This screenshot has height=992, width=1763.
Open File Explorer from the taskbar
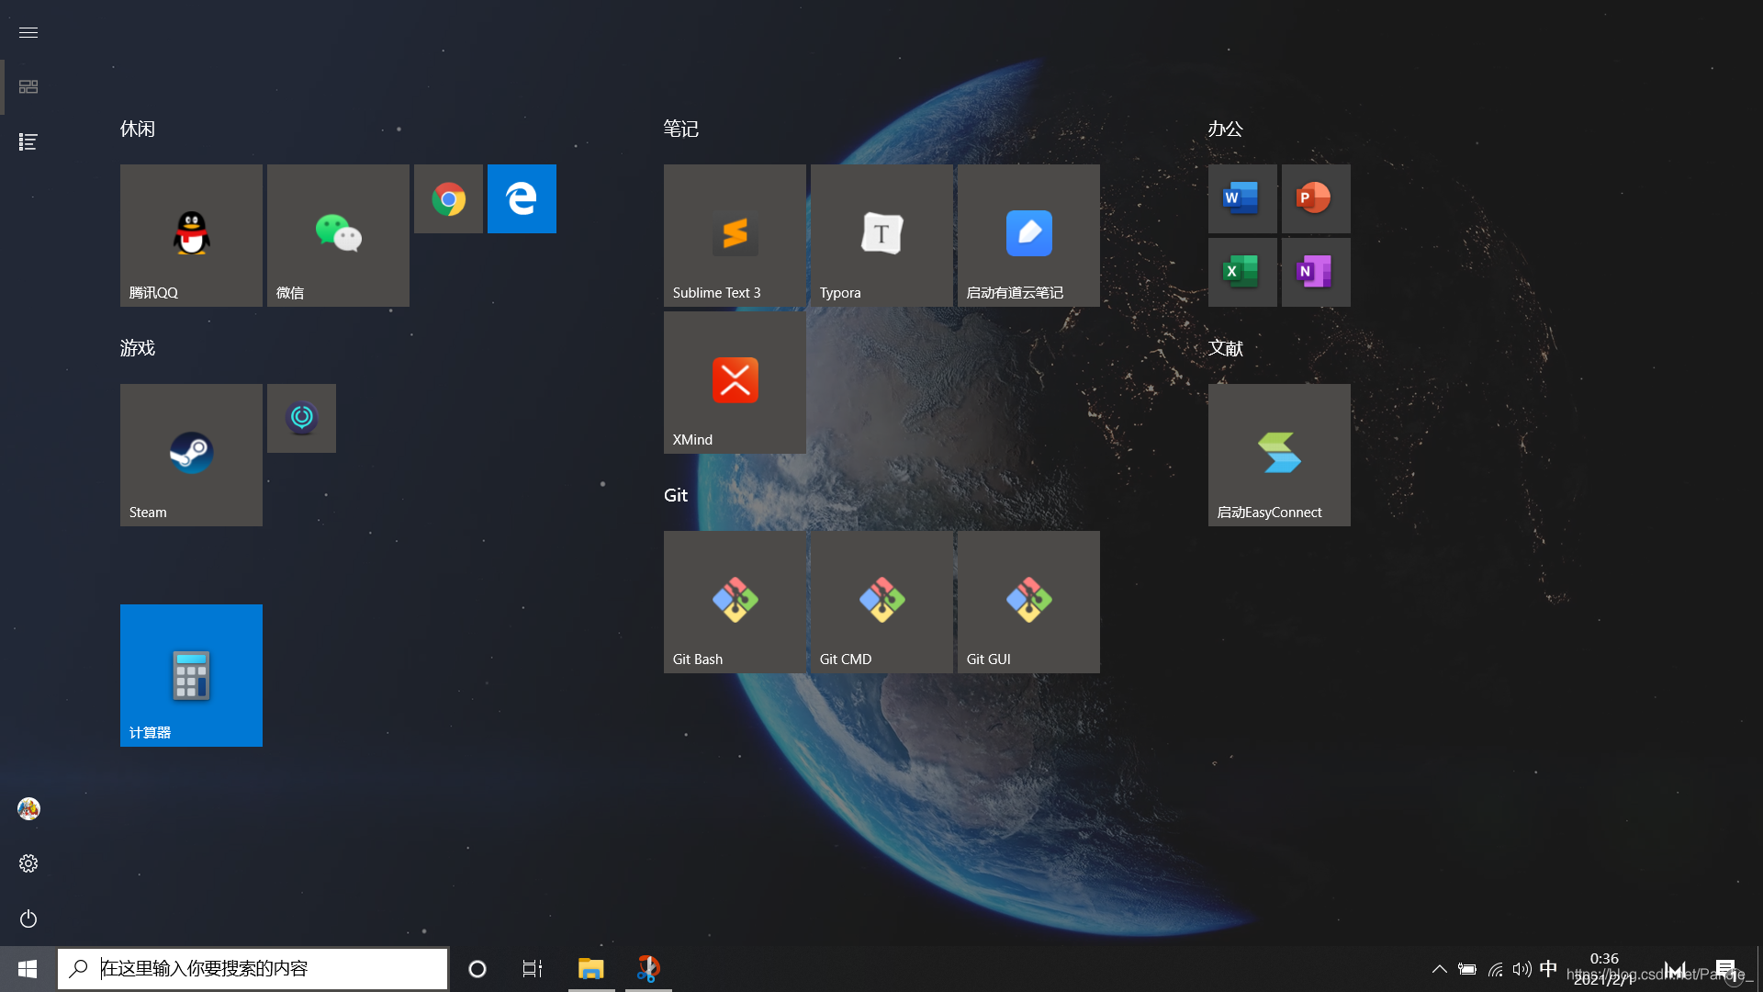point(590,969)
